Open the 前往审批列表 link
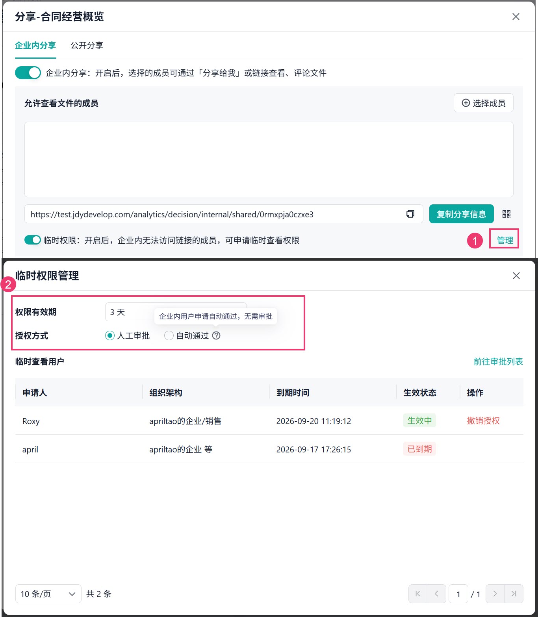The image size is (538, 617). click(x=498, y=361)
